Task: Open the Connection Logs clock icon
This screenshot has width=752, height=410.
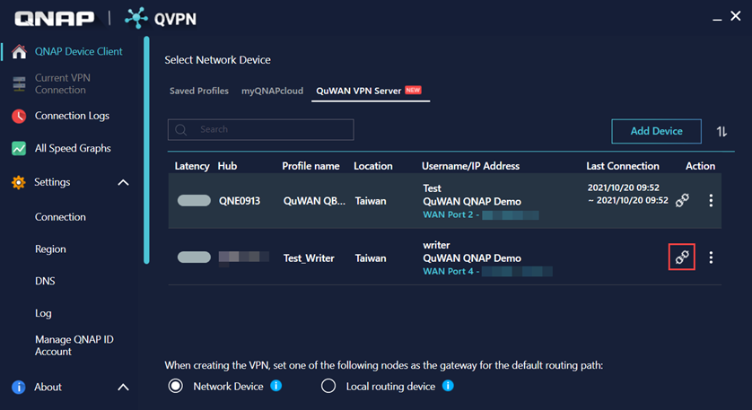Action: pos(19,116)
